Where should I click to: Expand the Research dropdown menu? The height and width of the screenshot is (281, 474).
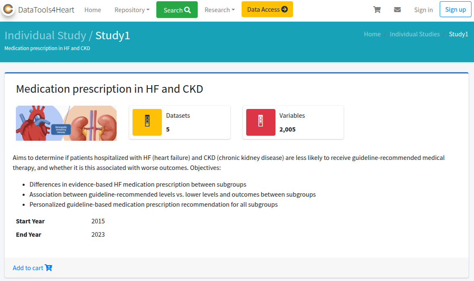219,10
